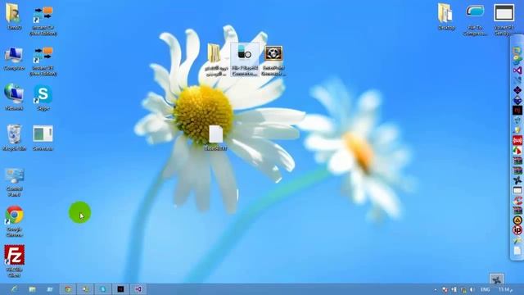Click the dark shuriken icon in the side dock
Viewport: 524px width, 295px height.
[x=517, y=180]
